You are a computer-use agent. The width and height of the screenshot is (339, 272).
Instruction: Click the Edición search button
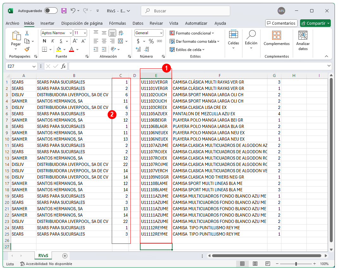251,40
